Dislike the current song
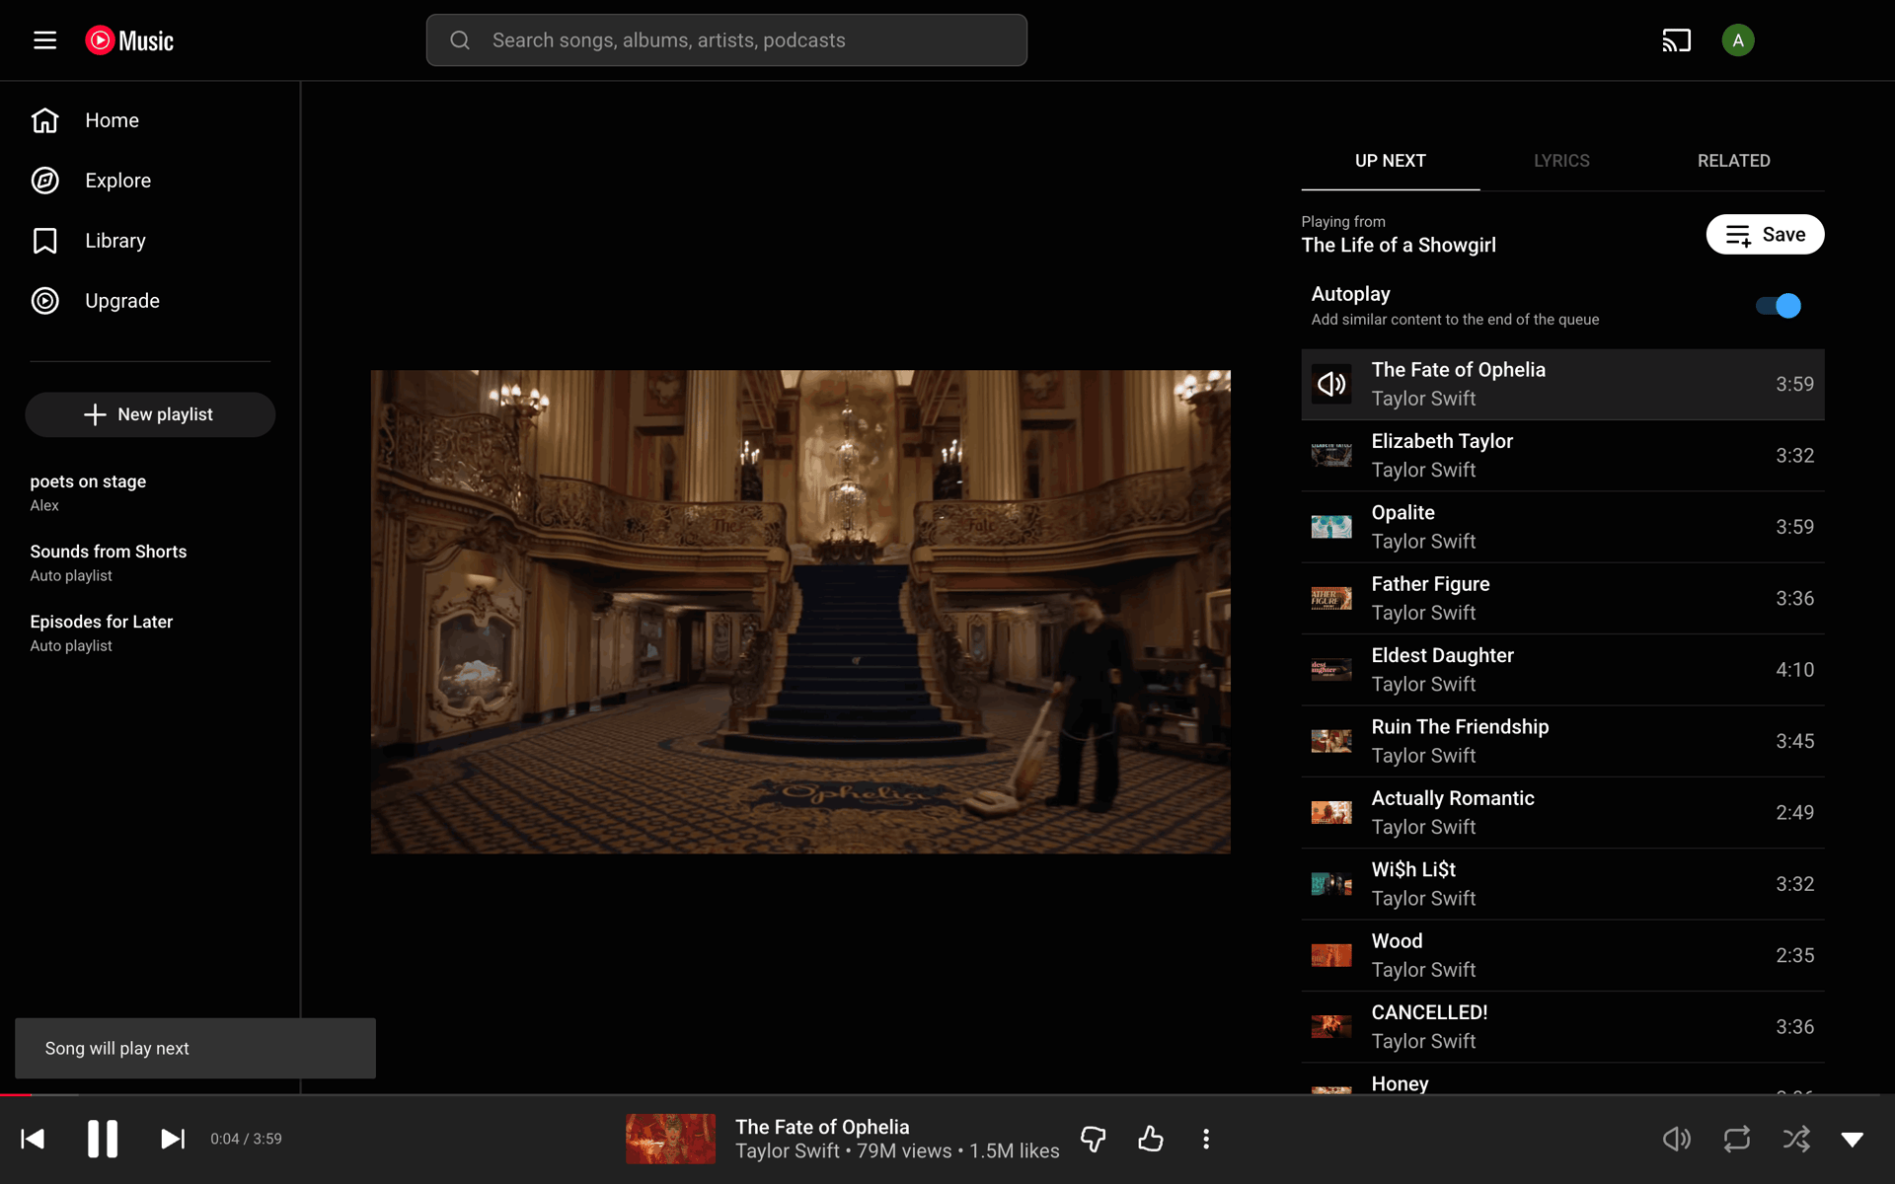 1093,1139
